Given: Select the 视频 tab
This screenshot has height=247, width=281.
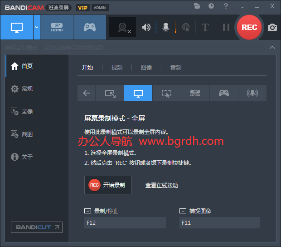Looking at the screenshot, I should click(117, 68).
